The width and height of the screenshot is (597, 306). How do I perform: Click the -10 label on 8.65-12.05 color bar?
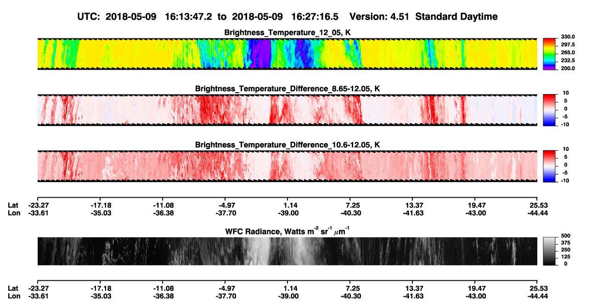(x=564, y=125)
